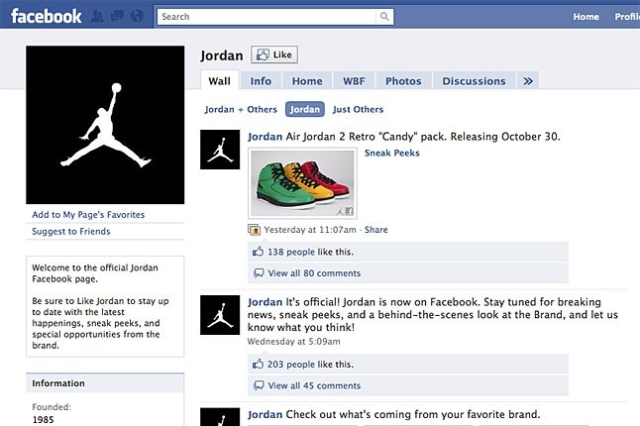Viewport: 640px width, 426px height.
Task: Click the facebook logo
Action: click(x=47, y=16)
